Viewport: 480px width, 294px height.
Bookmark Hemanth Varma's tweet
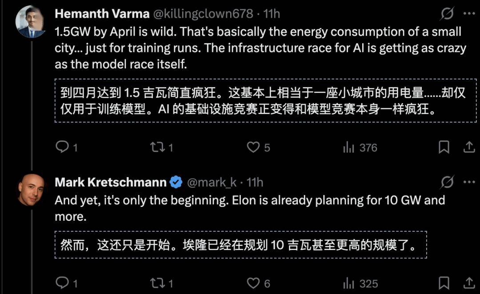[x=444, y=147]
